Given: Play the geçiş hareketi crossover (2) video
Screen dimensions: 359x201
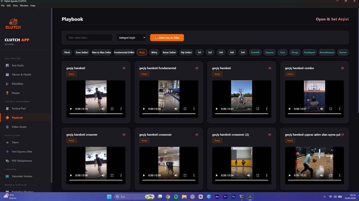Looking at the screenshot, I should coord(217,176).
